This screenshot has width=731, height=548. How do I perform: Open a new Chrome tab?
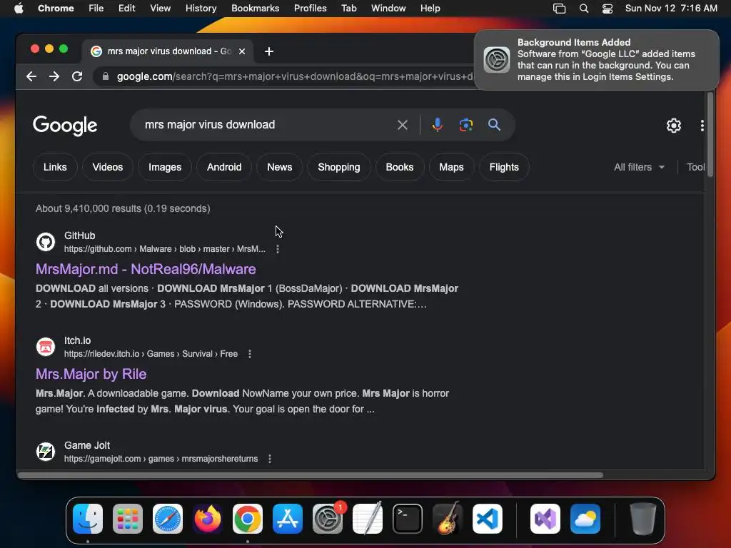click(x=269, y=51)
